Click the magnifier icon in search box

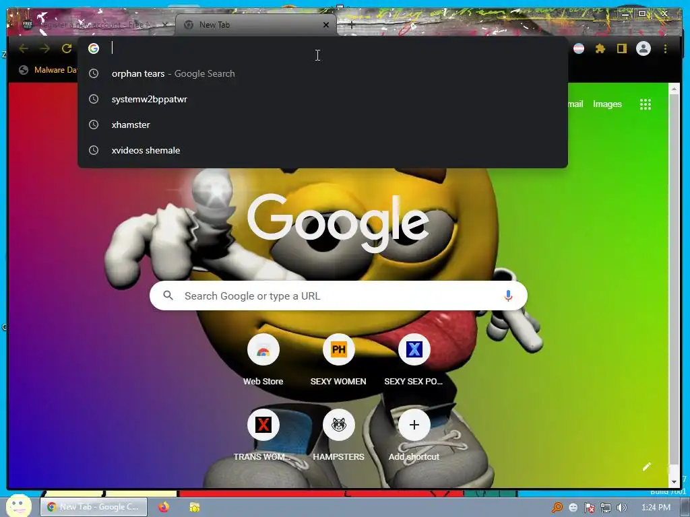click(x=168, y=296)
